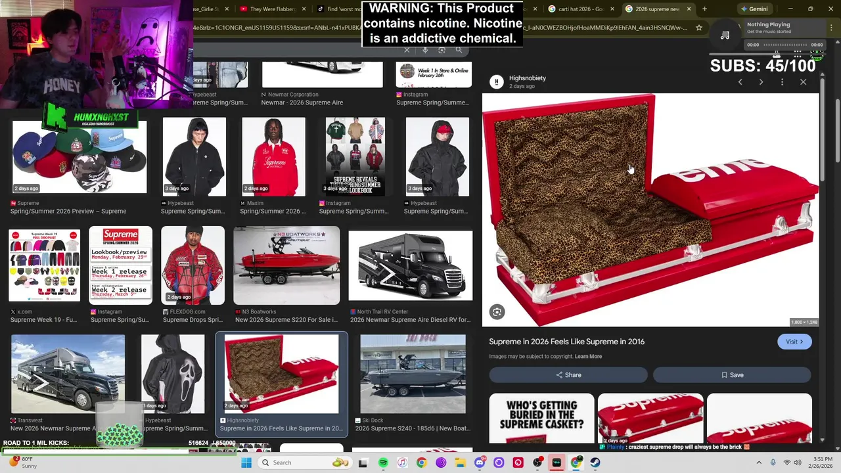Screen dimensions: 841x473
Task: Open Google Lens image search icon
Action: click(442, 50)
